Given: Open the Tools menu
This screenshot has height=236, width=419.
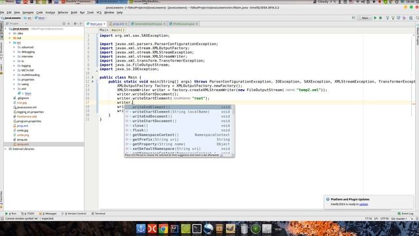Looking at the screenshot, I should click(x=90, y=12).
